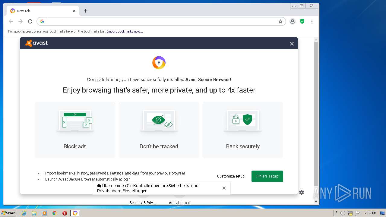Reload the current page
Viewport: 386px width, 217px height.
tap(30, 21)
